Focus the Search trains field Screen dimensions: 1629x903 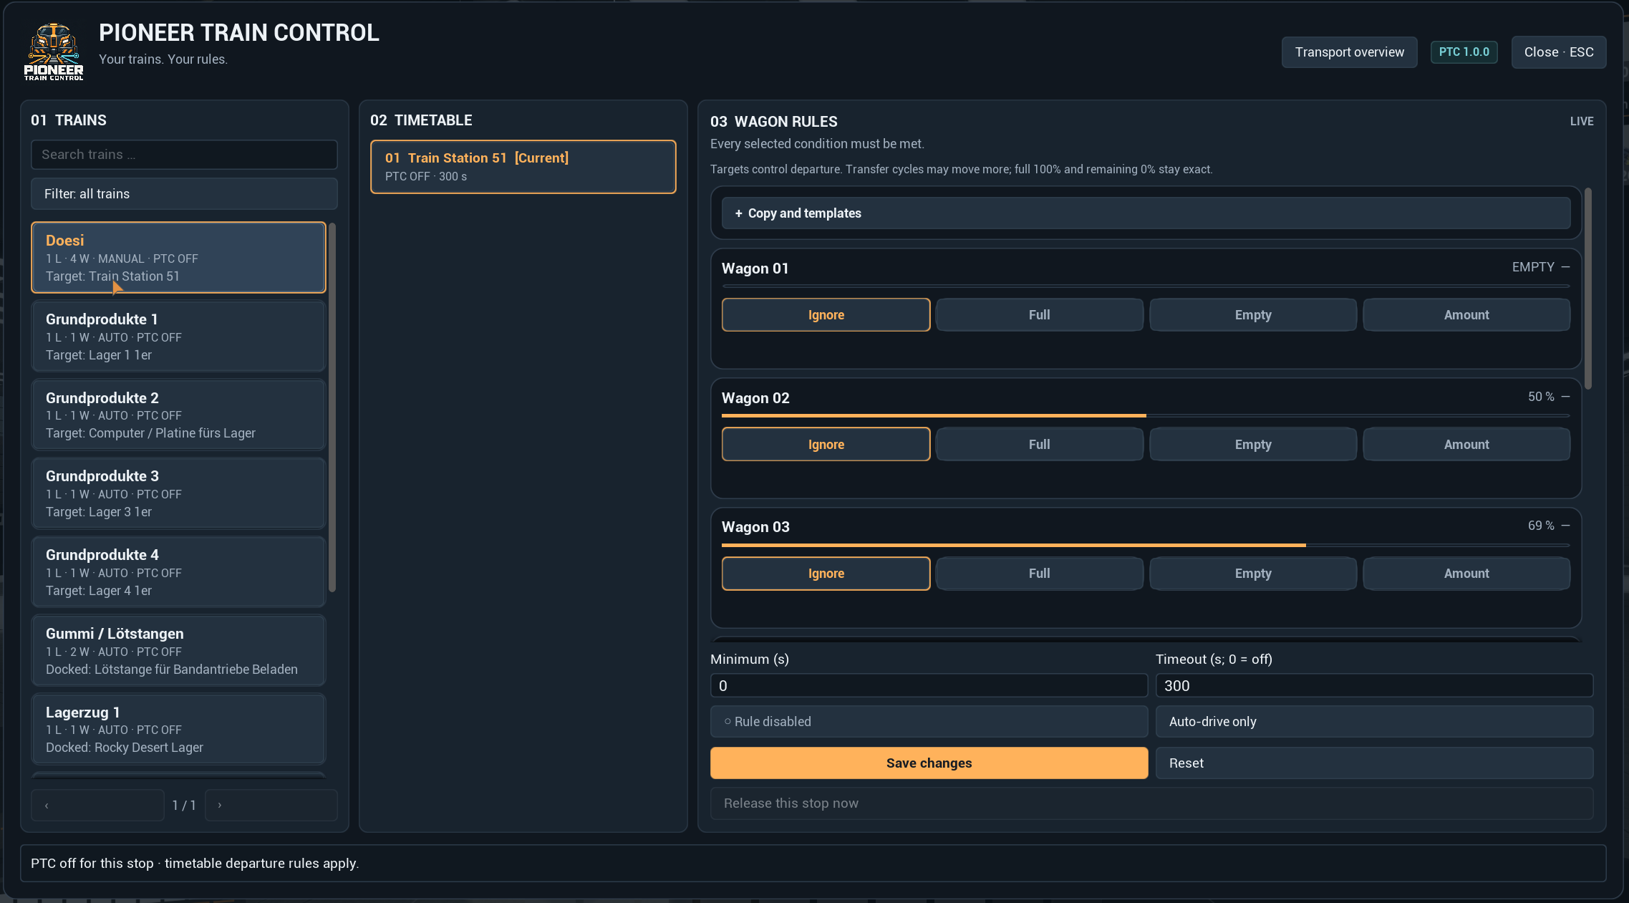[x=184, y=155]
